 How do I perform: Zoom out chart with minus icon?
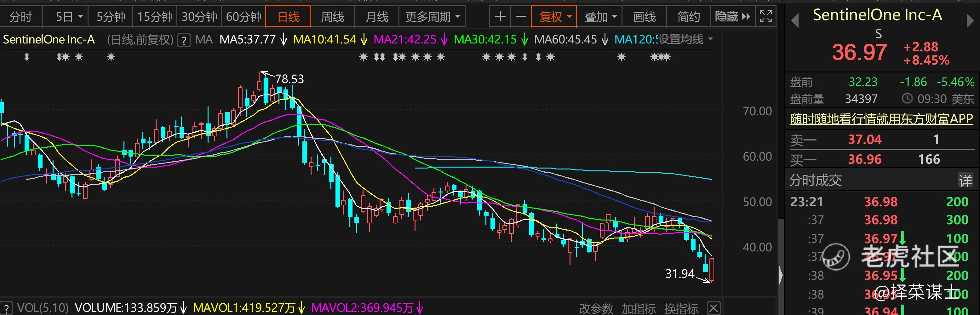click(x=520, y=17)
